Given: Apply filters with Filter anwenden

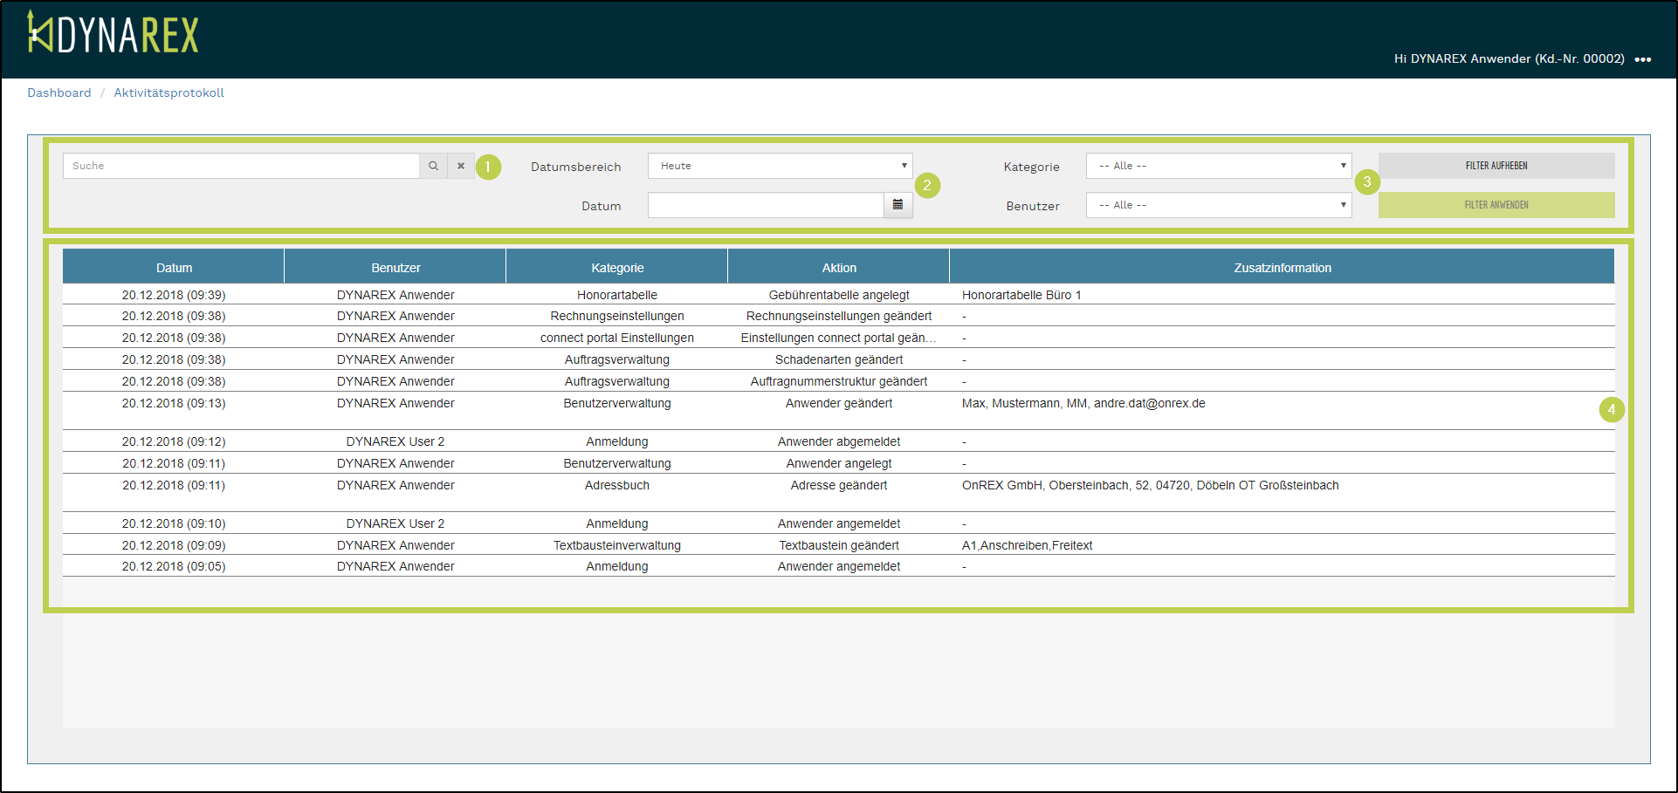Looking at the screenshot, I should [x=1496, y=205].
